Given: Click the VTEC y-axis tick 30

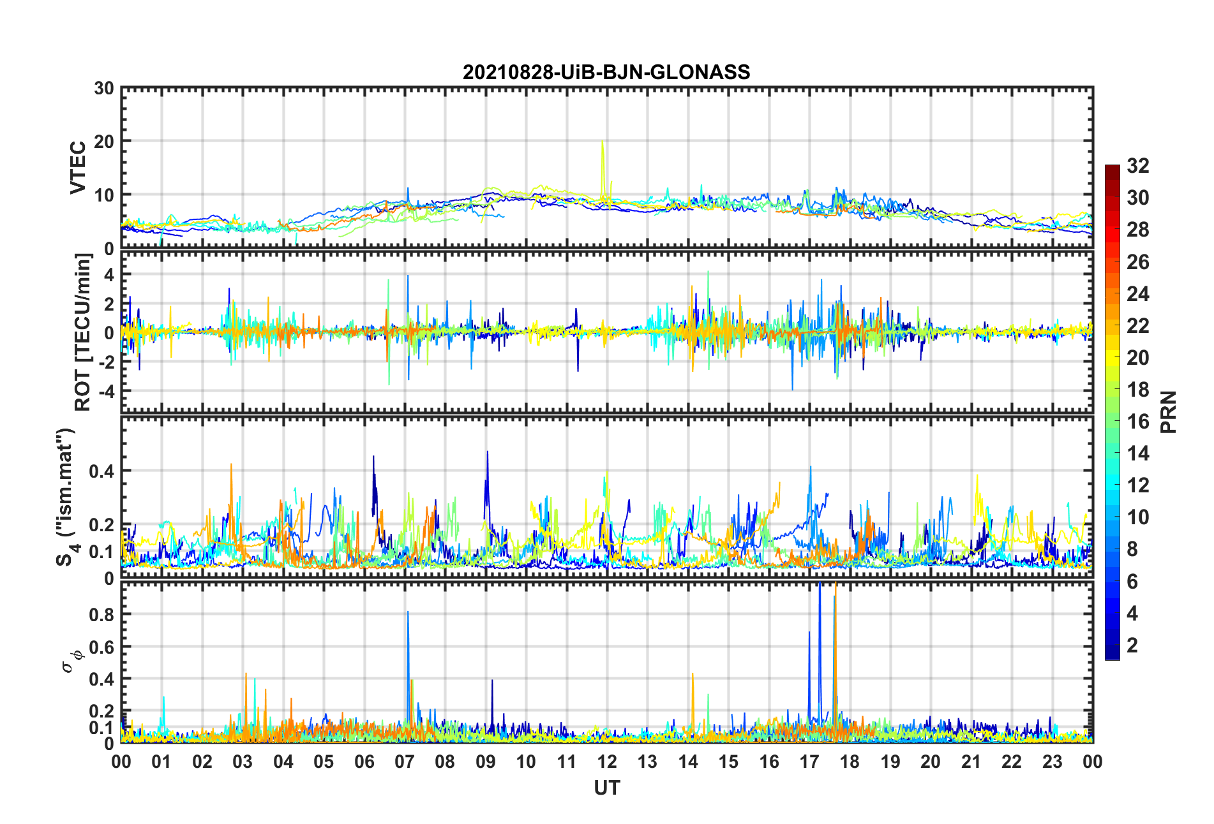Looking at the screenshot, I should click(103, 89).
